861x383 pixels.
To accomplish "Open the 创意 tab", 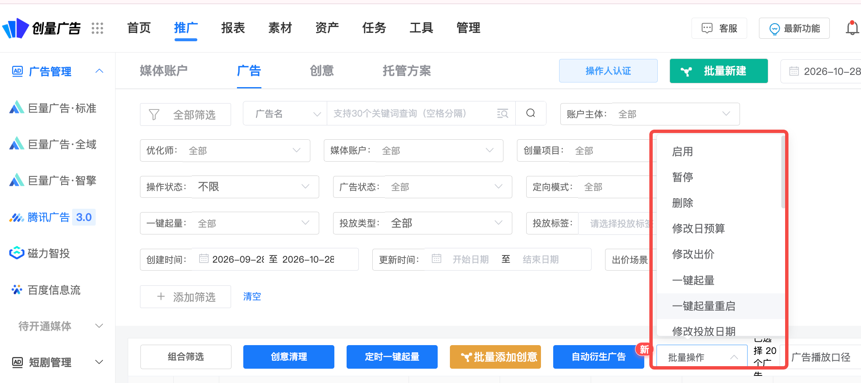I will tap(322, 71).
